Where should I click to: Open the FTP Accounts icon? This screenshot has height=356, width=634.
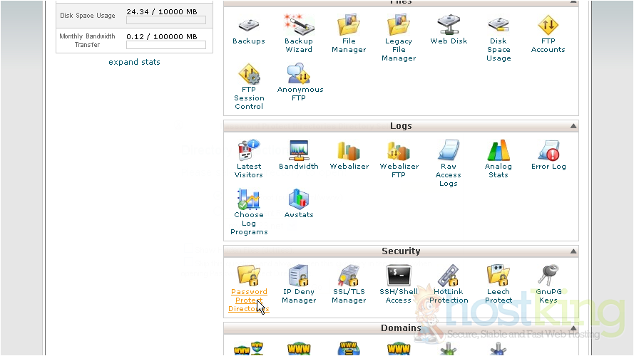click(548, 26)
